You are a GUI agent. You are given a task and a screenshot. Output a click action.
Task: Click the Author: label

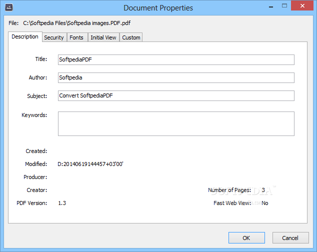38,77
